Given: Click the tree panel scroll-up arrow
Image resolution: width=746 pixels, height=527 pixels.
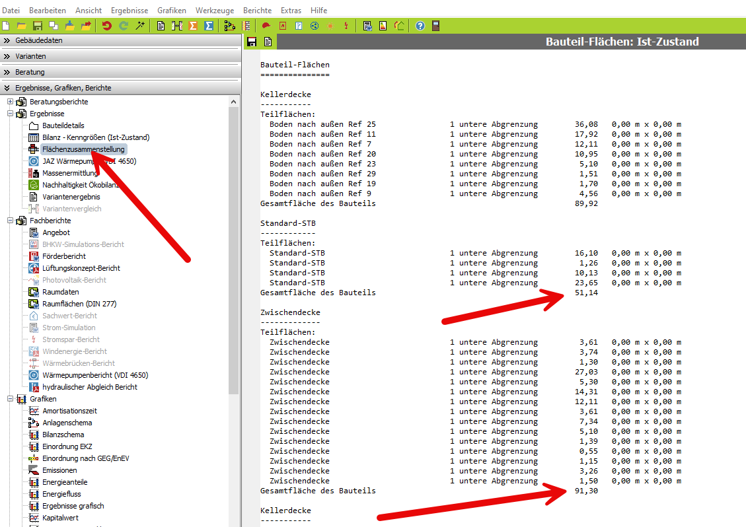Looking at the screenshot, I should (x=233, y=102).
